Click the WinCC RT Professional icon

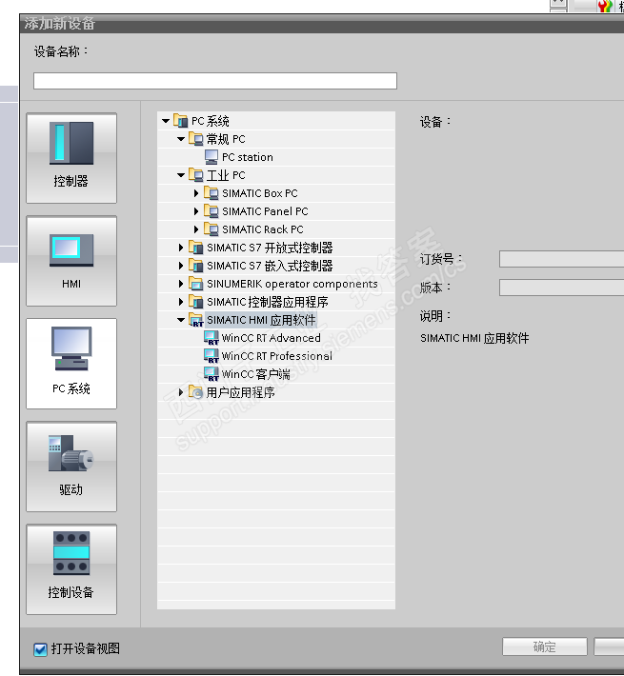[x=211, y=356]
